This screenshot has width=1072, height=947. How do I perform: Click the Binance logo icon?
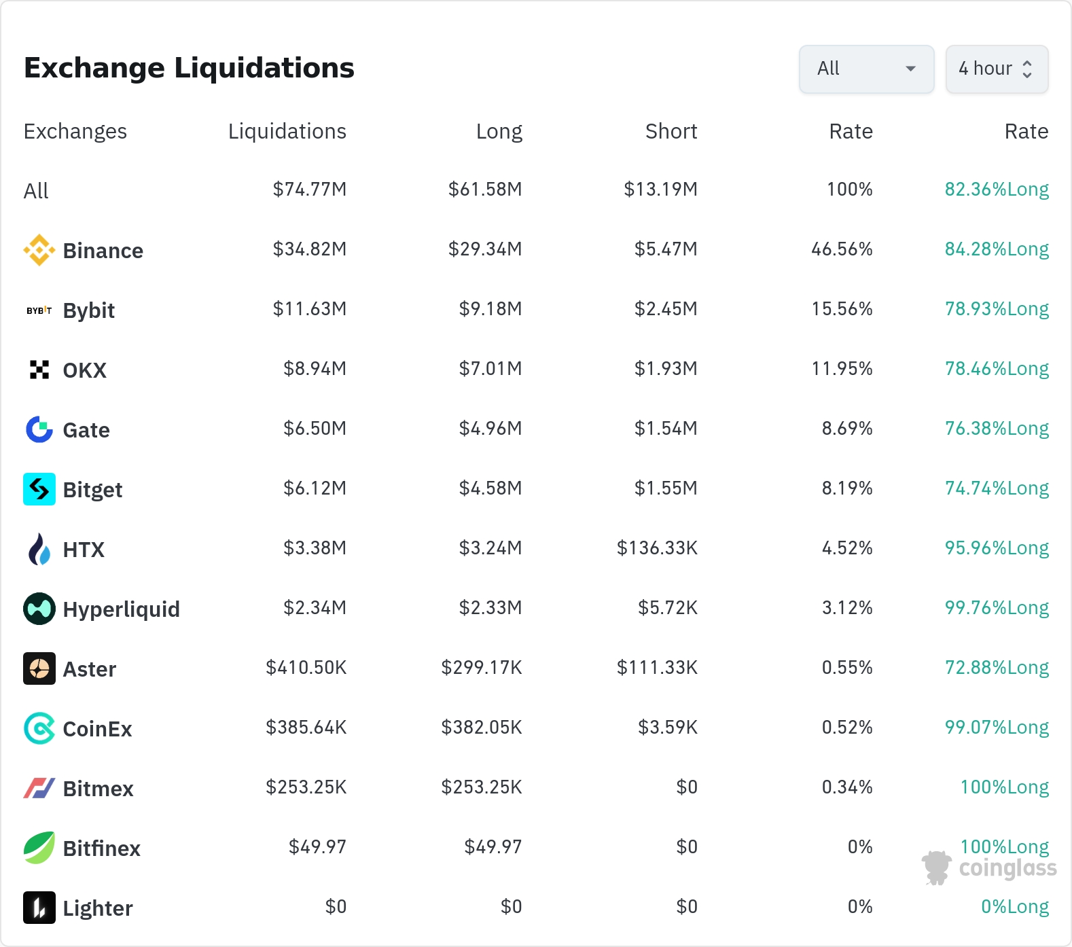[39, 250]
